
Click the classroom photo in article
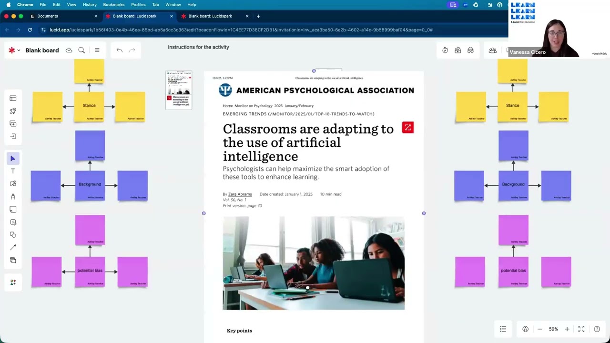coord(314,263)
